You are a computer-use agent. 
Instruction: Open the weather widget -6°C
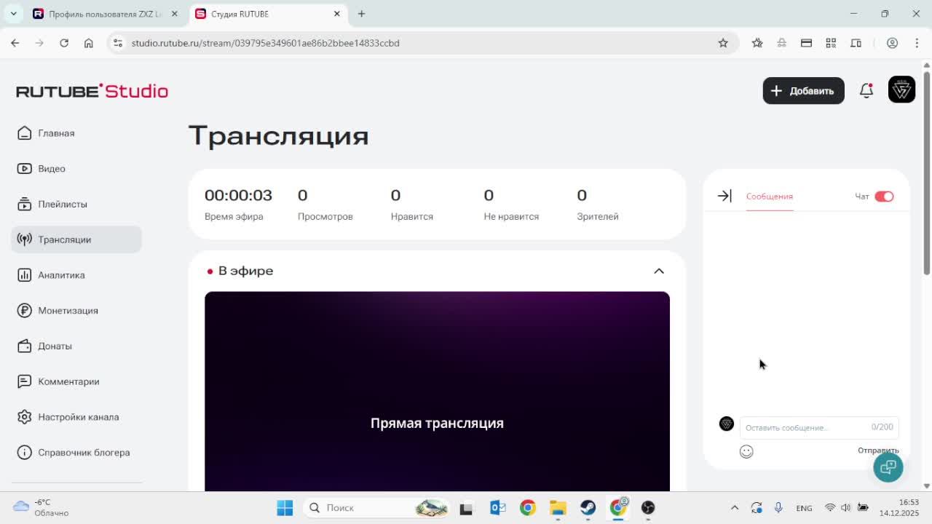coord(42,507)
